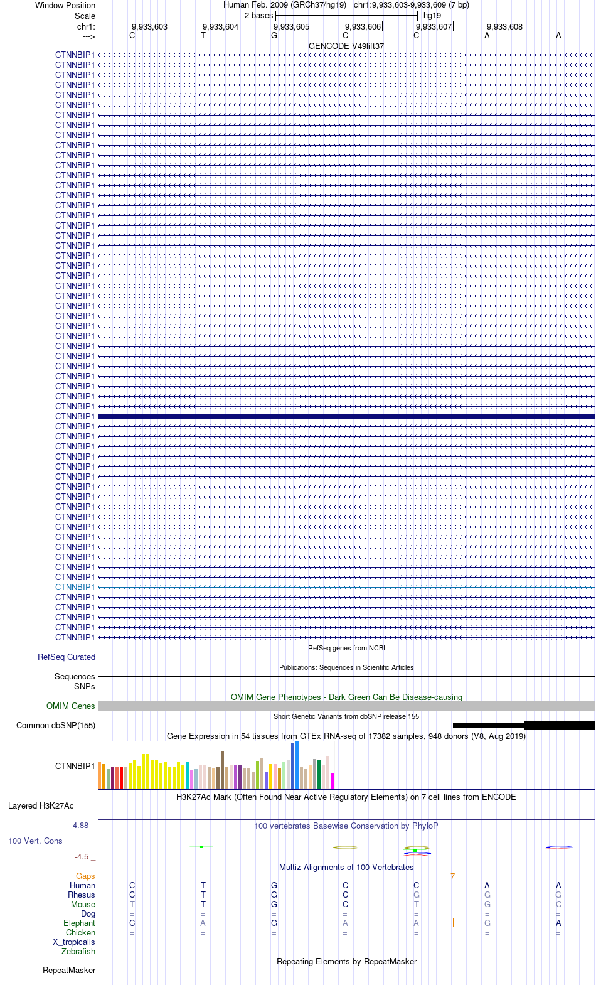This screenshot has width=596, height=985.
Task: Click the Scale track label
Action: pyautogui.click(x=85, y=16)
